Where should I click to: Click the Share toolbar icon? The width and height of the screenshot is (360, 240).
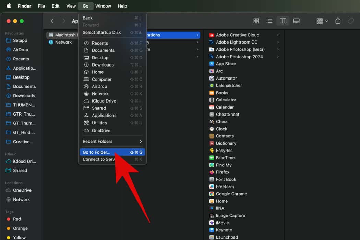(338, 21)
